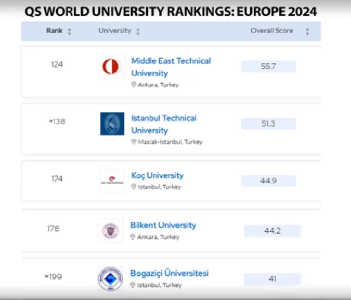Click location pin beside Maslak-Istanbul, Turkey

[134, 142]
